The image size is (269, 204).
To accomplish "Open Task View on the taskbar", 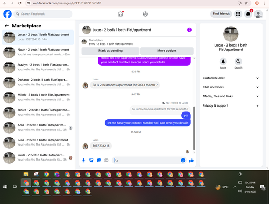I will tap(15, 187).
